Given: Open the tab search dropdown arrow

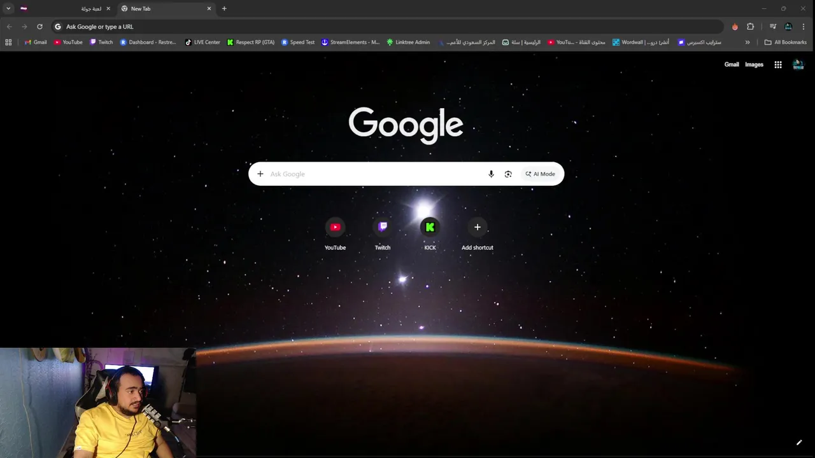Looking at the screenshot, I should [8, 9].
